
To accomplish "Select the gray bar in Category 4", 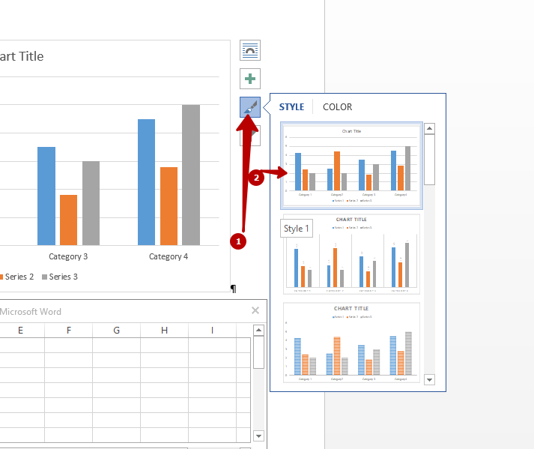I will click(191, 175).
